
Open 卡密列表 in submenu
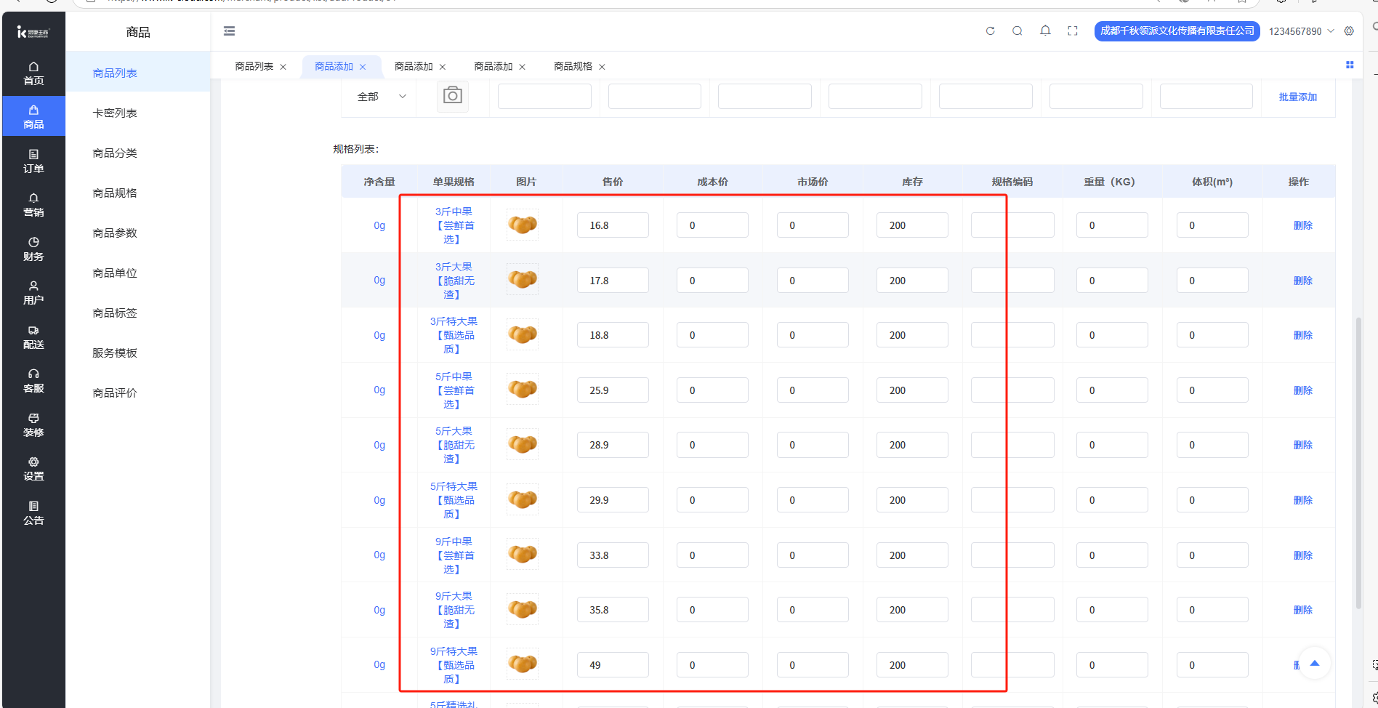(x=115, y=113)
